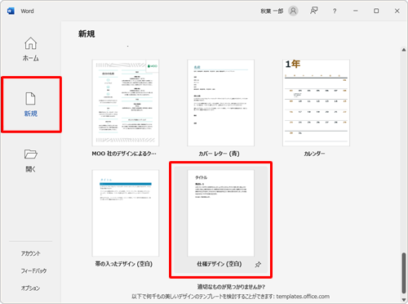Go to the ホーム (Home) page
Image resolution: width=408 pixels, height=304 pixels.
(30, 49)
